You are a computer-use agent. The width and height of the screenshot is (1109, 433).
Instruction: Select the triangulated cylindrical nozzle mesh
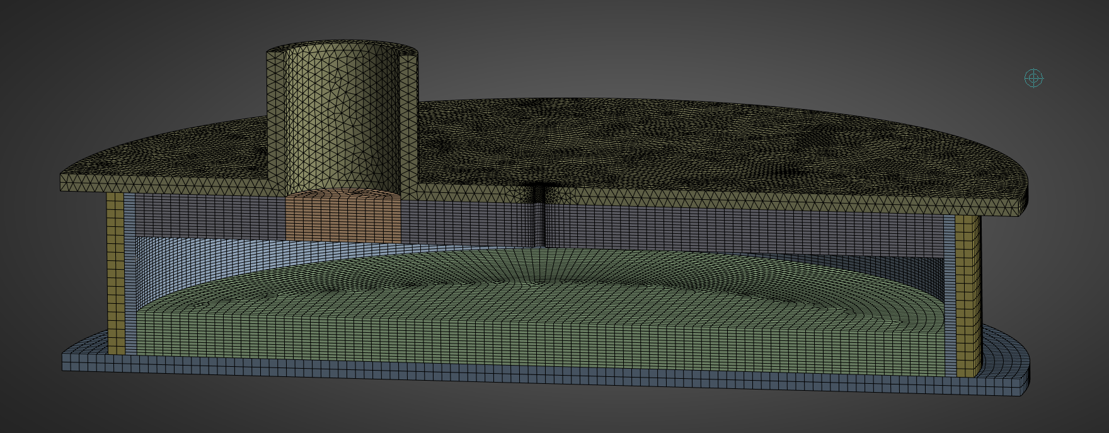point(341,118)
